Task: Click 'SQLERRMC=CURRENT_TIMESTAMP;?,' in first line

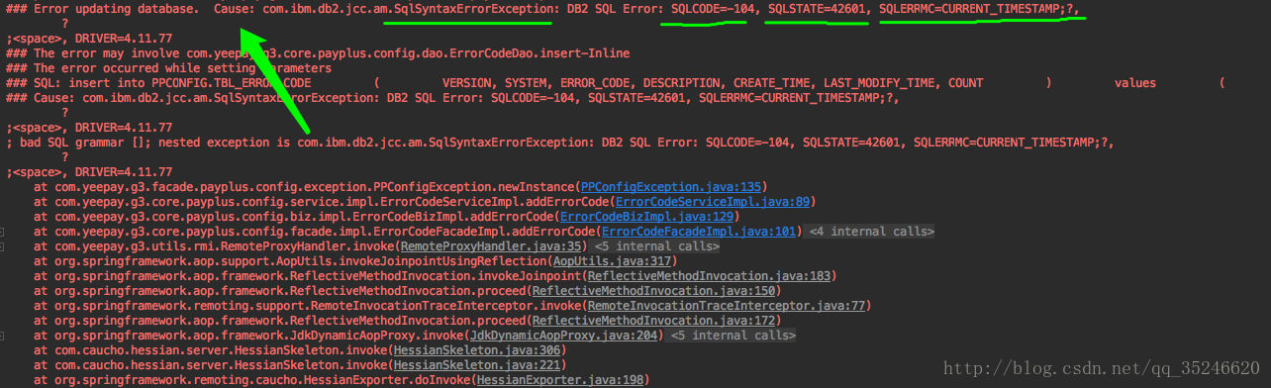Action: pyautogui.click(x=979, y=9)
